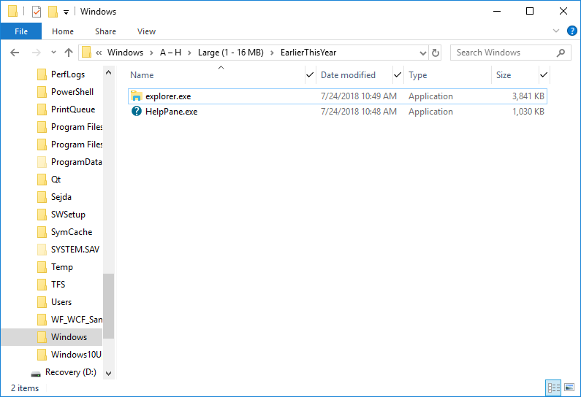581x397 pixels.
Task: Click the Recovery (D:) drive icon
Action: coord(36,374)
